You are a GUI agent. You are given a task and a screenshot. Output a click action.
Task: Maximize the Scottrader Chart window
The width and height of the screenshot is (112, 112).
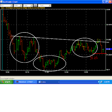pos(107,2)
